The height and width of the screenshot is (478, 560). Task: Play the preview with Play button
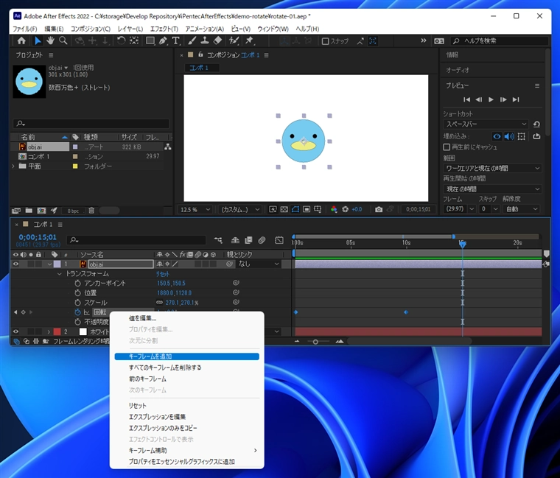(491, 99)
